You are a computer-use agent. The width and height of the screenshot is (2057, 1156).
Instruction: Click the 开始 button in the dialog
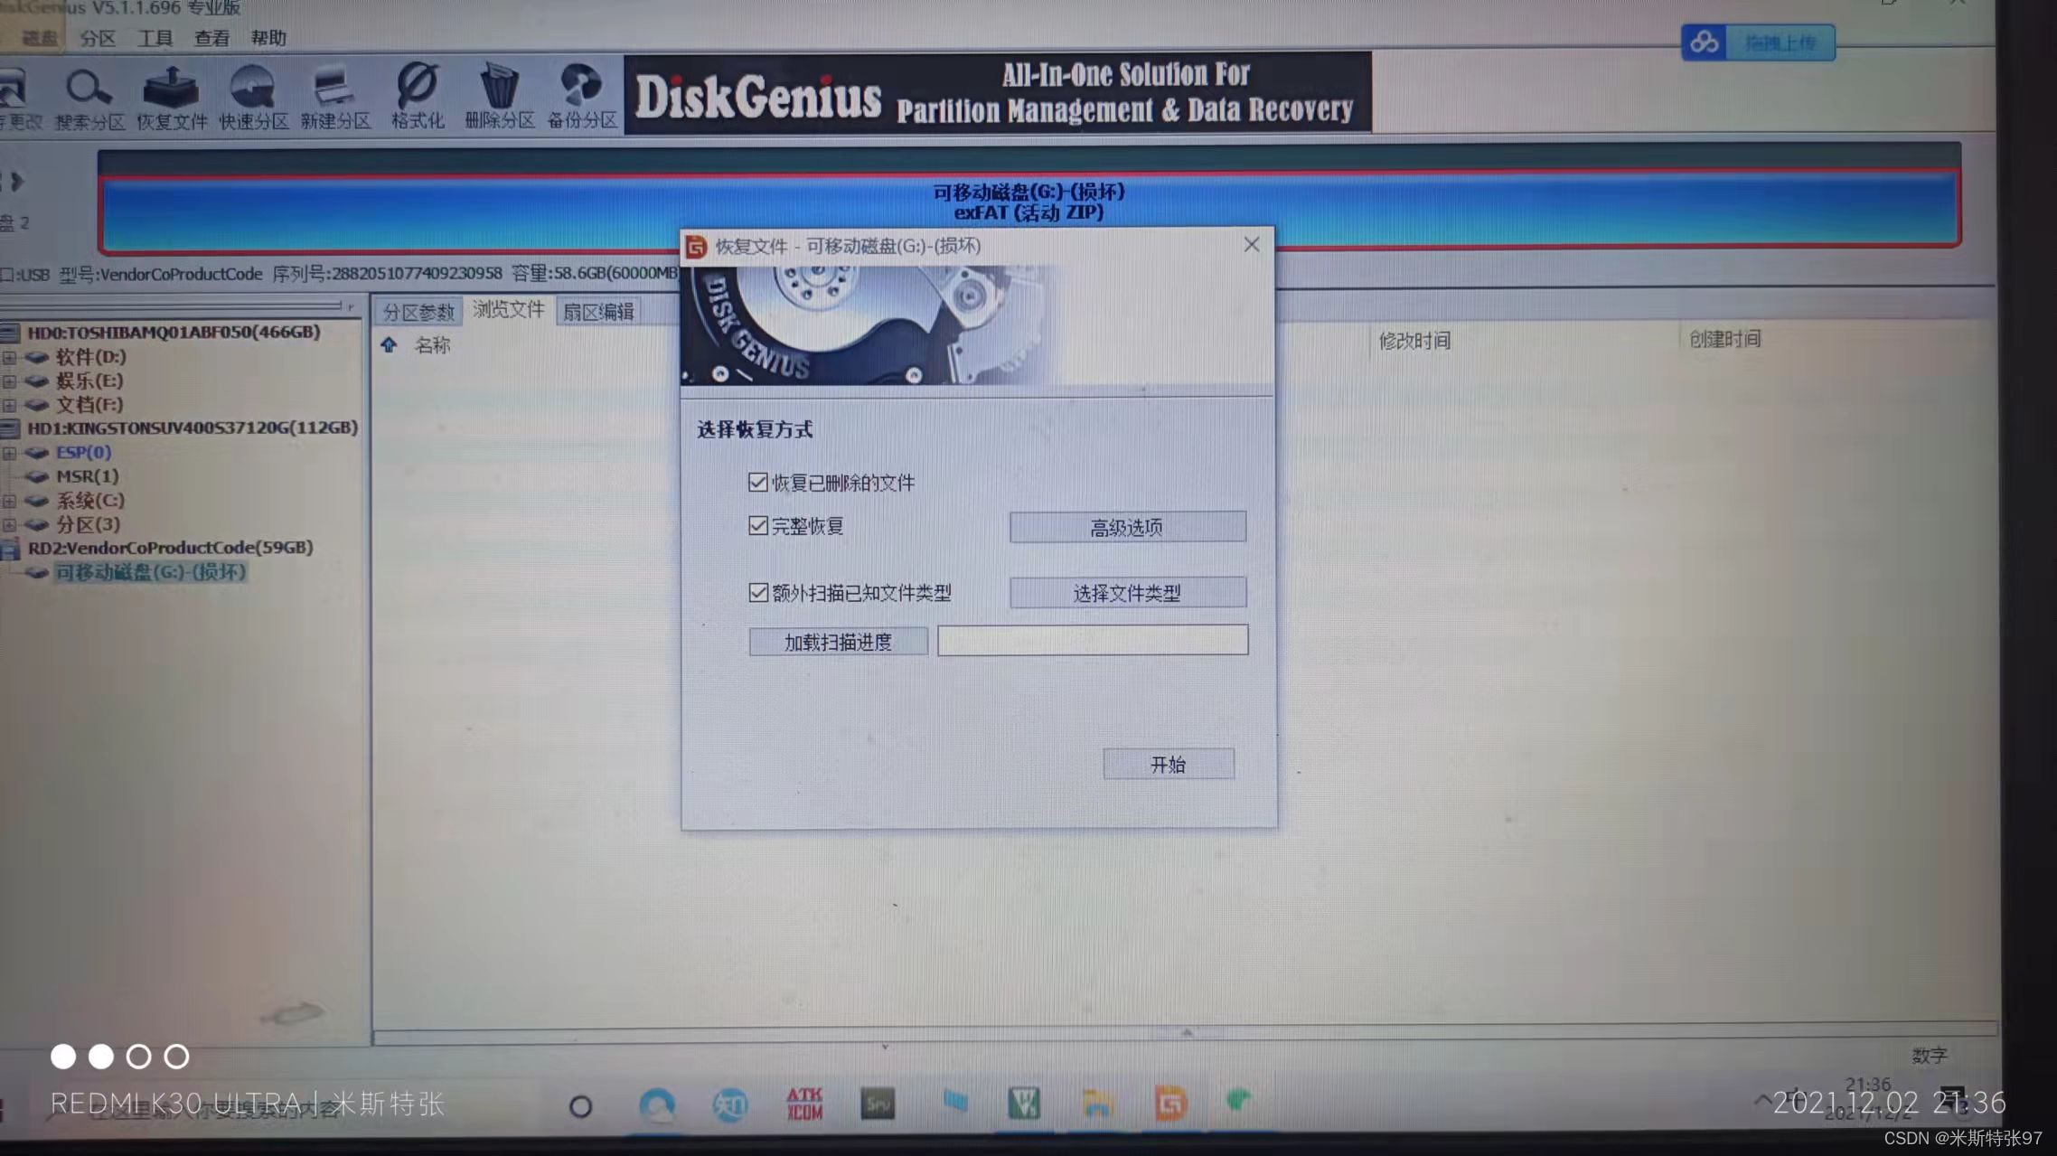1168,765
